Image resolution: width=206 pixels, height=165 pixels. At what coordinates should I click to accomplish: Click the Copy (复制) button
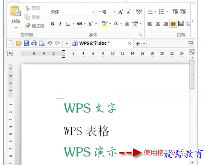point(32,17)
